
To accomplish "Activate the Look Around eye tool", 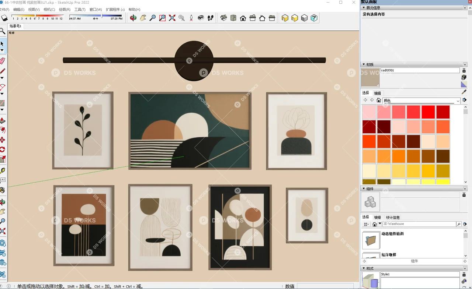I will (x=201, y=18).
